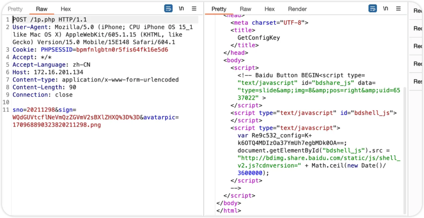Toggle word wrap icon in response pane
This screenshot has height=218, width=424.
pyautogui.click(x=373, y=8)
